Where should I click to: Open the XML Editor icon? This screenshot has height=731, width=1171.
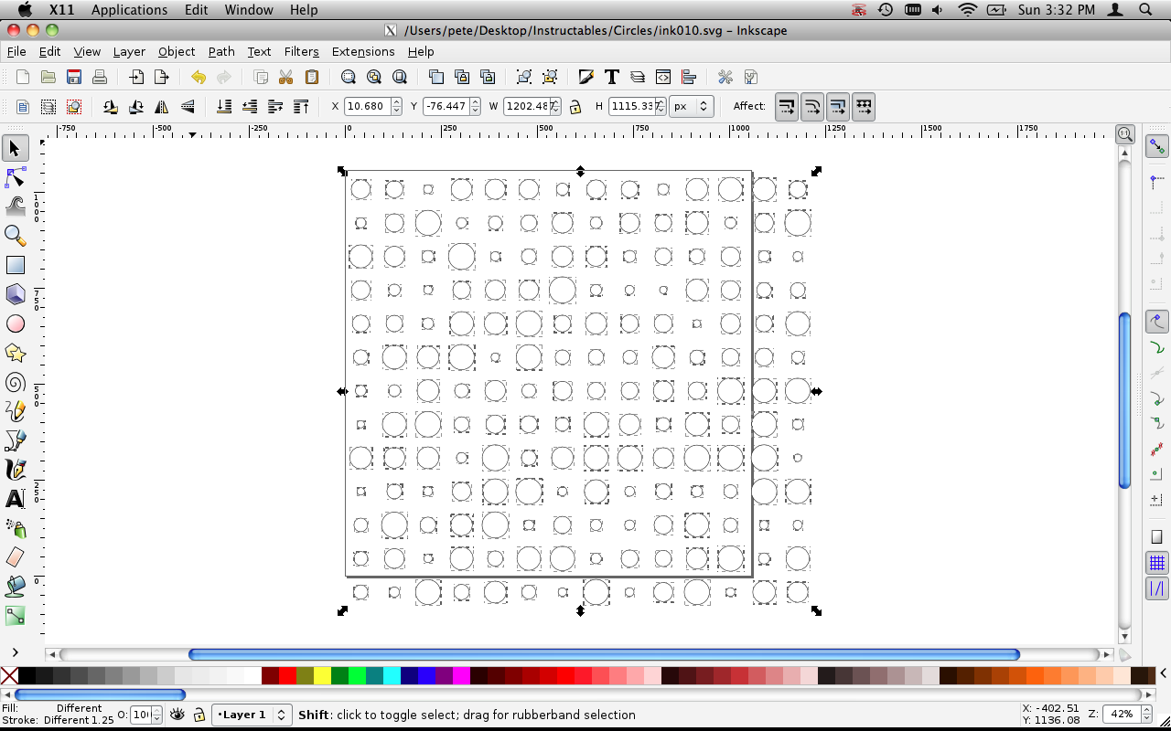pyautogui.click(x=663, y=77)
